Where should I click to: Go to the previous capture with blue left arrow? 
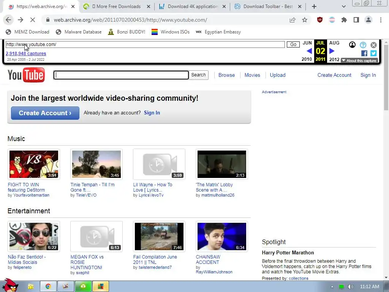click(x=309, y=51)
